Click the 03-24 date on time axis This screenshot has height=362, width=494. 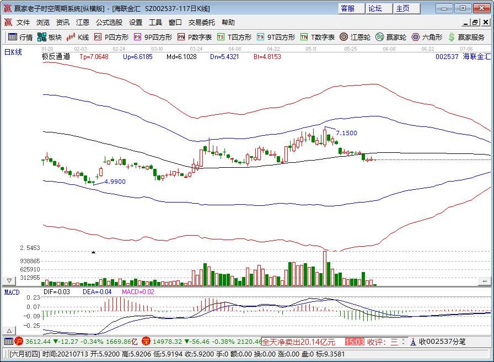(x=196, y=49)
